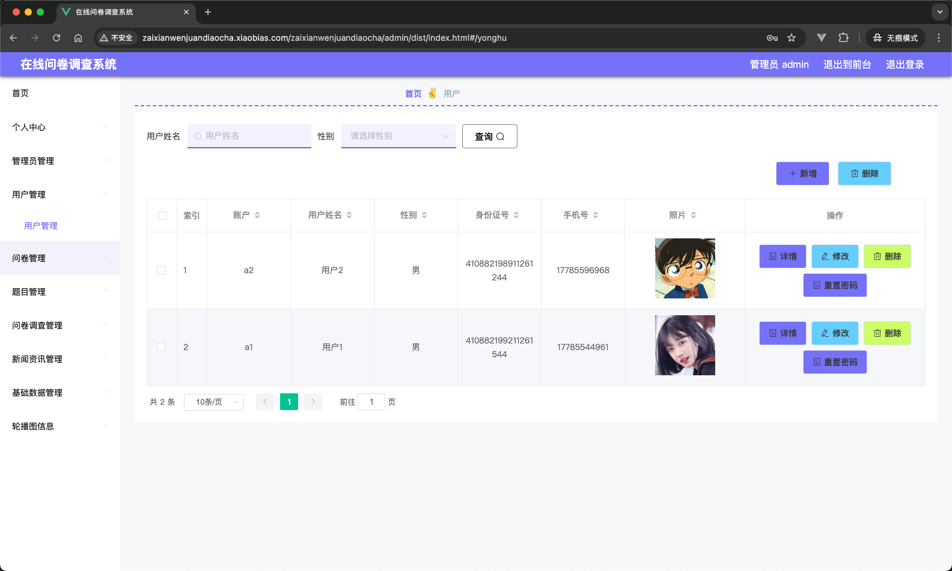Click the 新增 add button

point(802,174)
